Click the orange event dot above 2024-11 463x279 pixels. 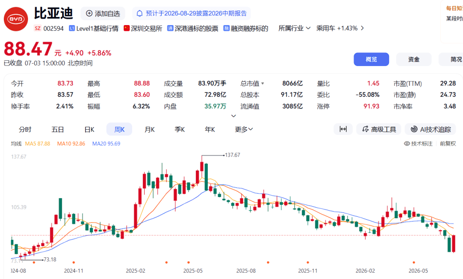(73, 262)
